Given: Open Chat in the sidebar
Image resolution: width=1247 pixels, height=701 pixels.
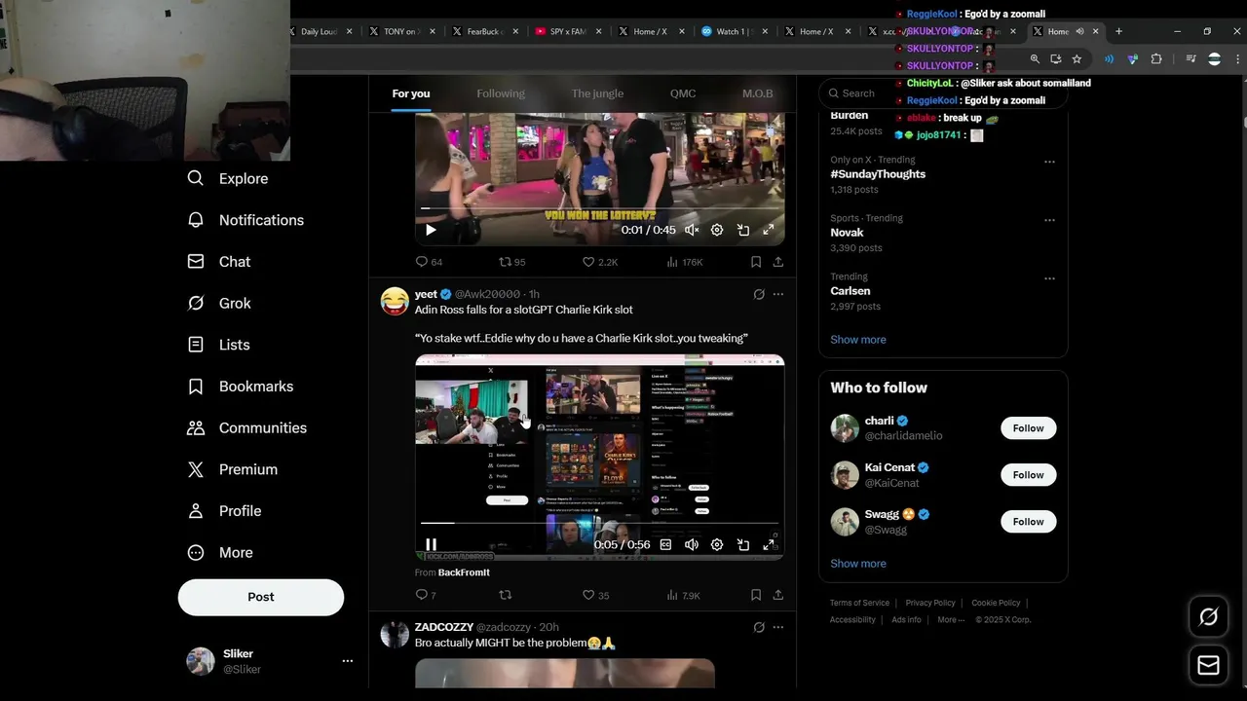Looking at the screenshot, I should 219,262.
